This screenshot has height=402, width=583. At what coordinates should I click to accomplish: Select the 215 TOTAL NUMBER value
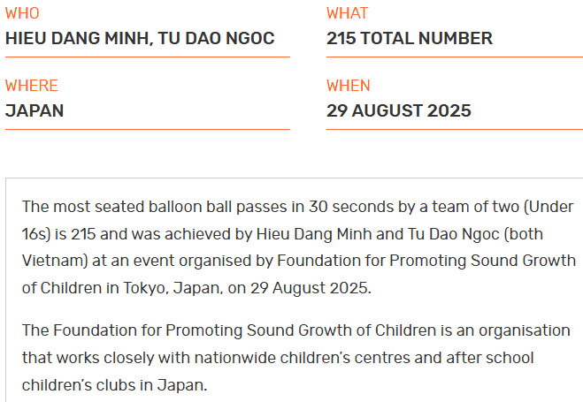point(409,39)
